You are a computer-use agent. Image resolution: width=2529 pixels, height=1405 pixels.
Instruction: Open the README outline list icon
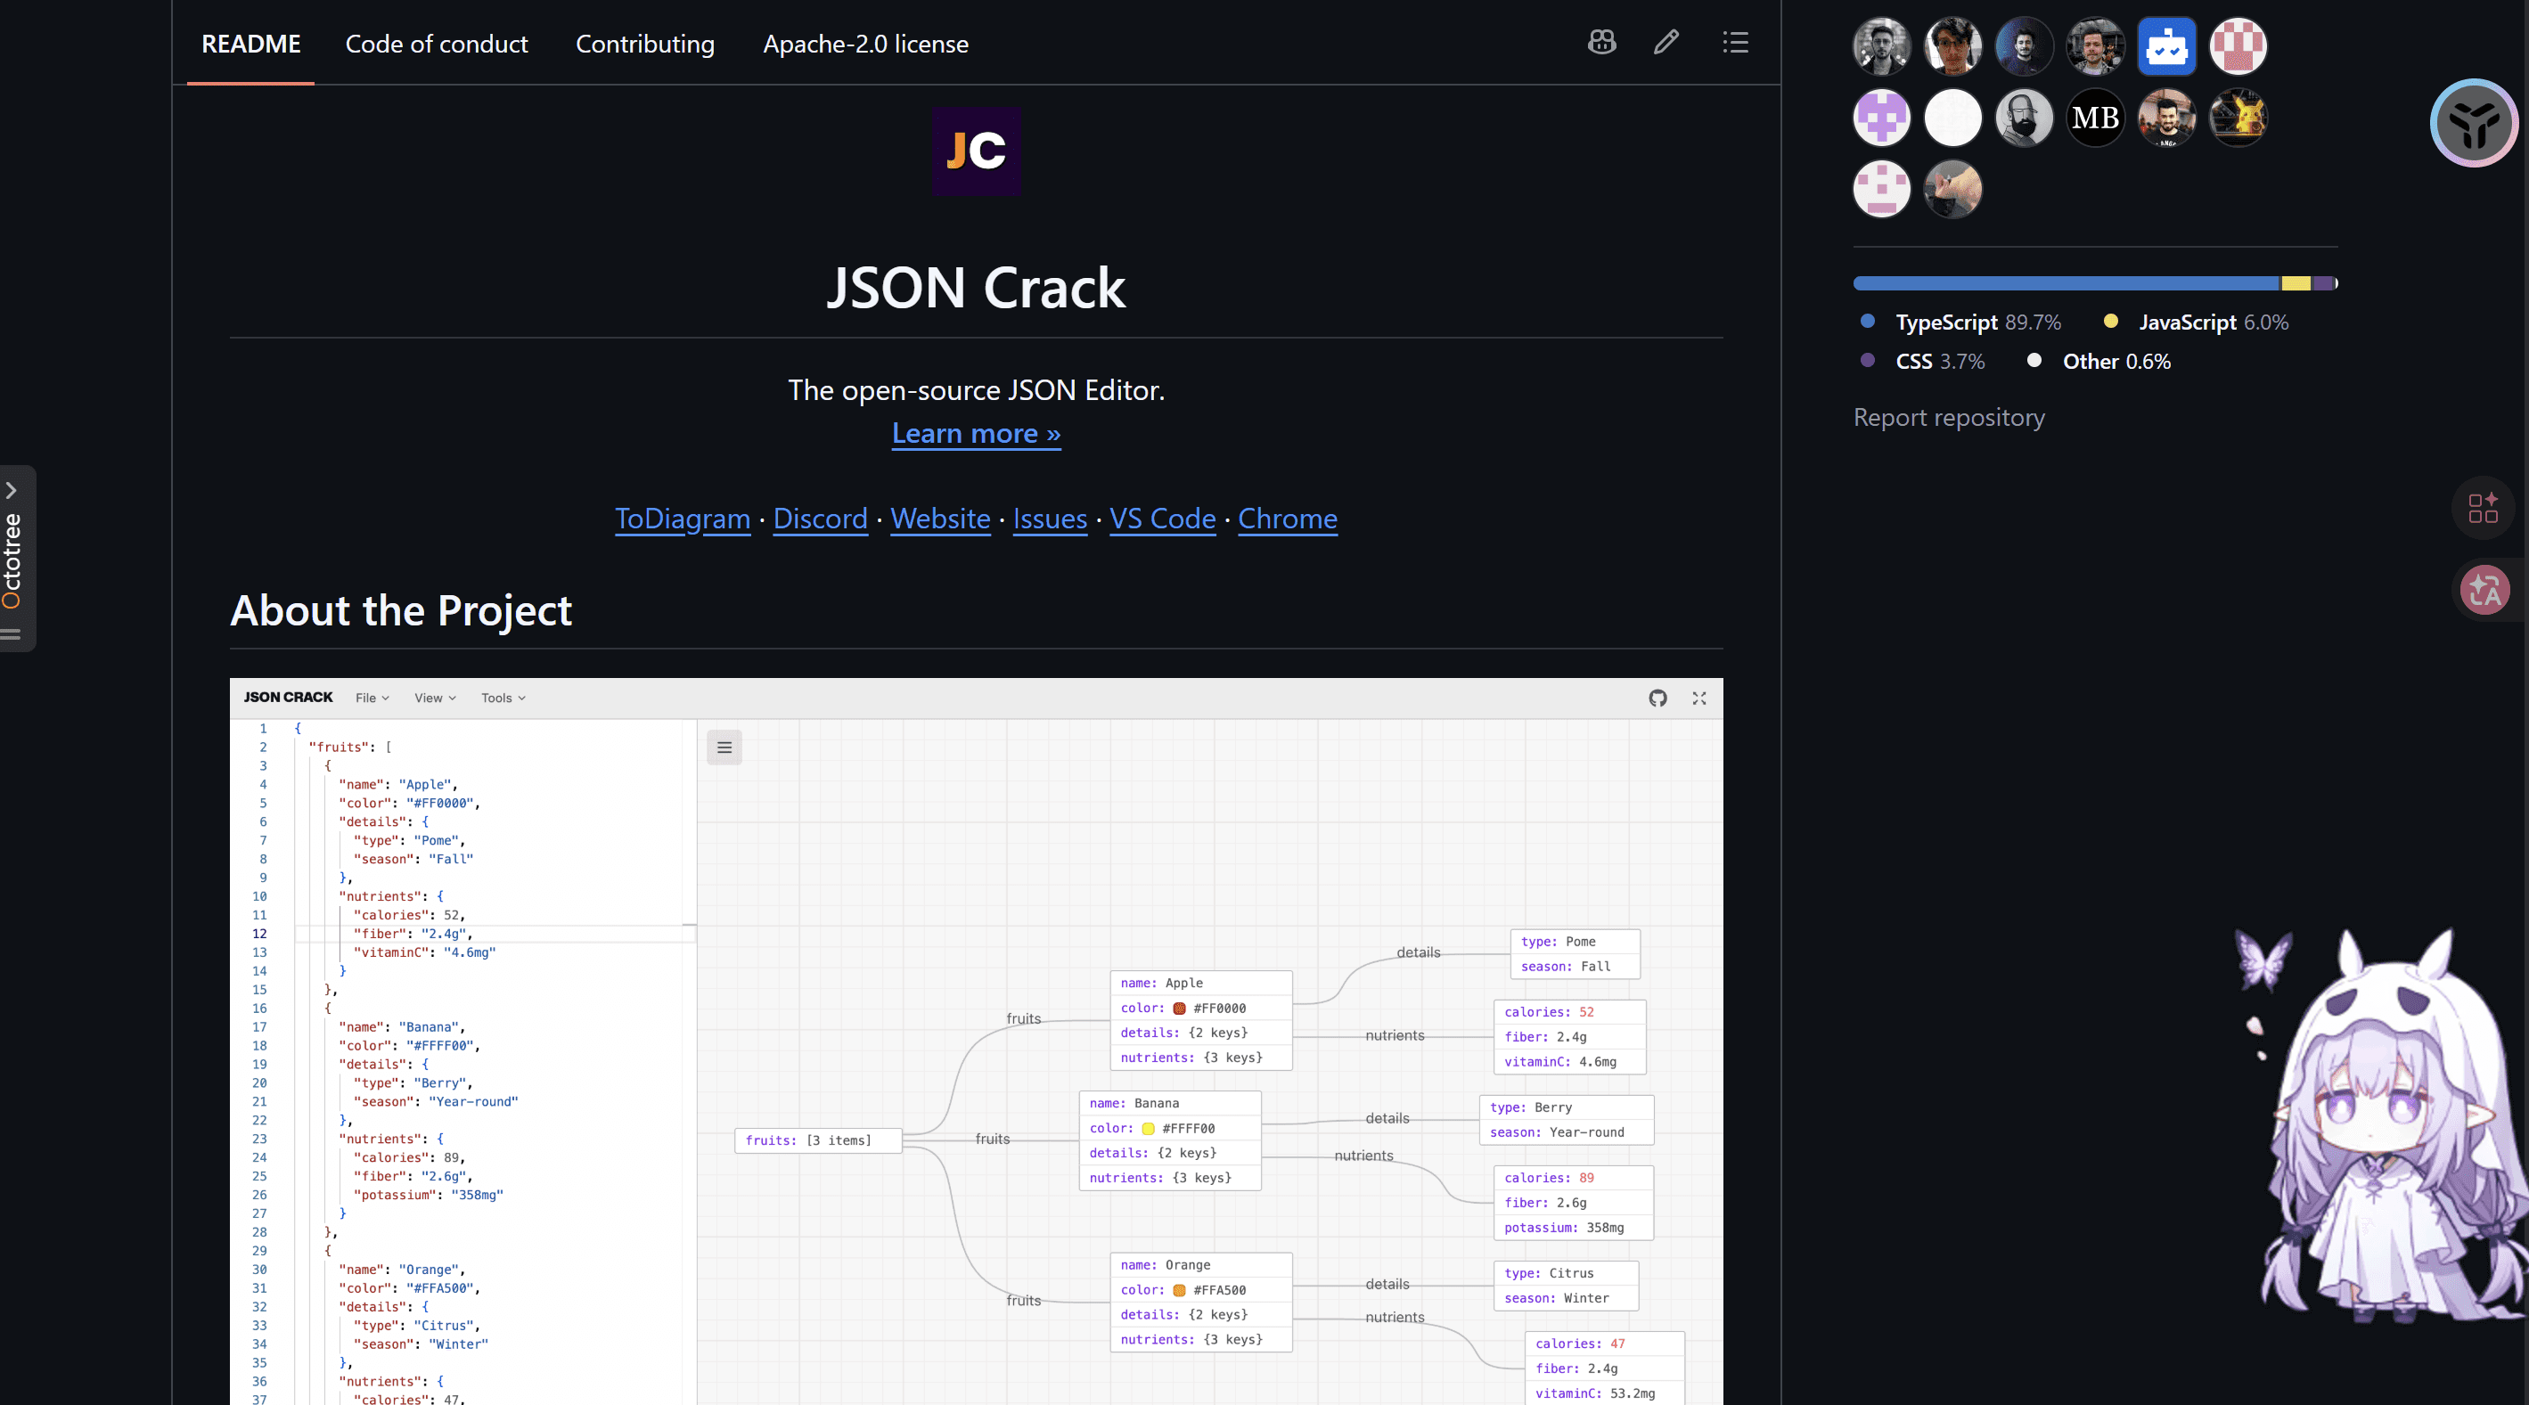coord(1736,42)
